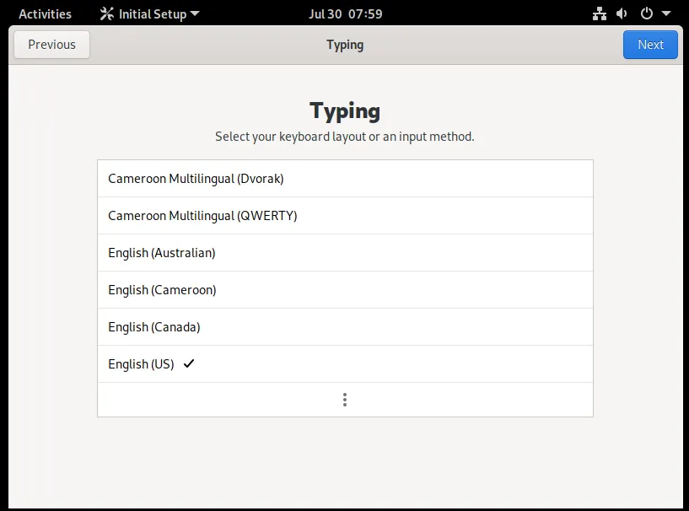
Task: Click the Initial Setup wrench icon
Action: (x=106, y=13)
